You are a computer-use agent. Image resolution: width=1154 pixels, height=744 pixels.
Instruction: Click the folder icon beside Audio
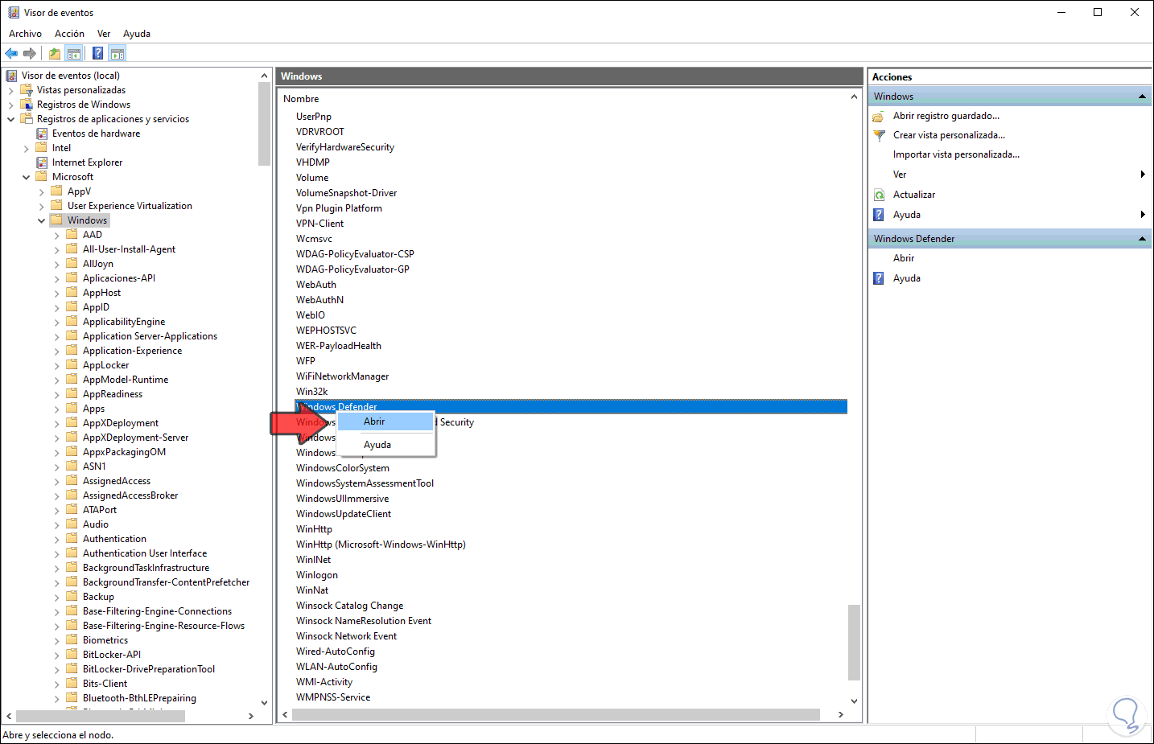click(x=72, y=524)
